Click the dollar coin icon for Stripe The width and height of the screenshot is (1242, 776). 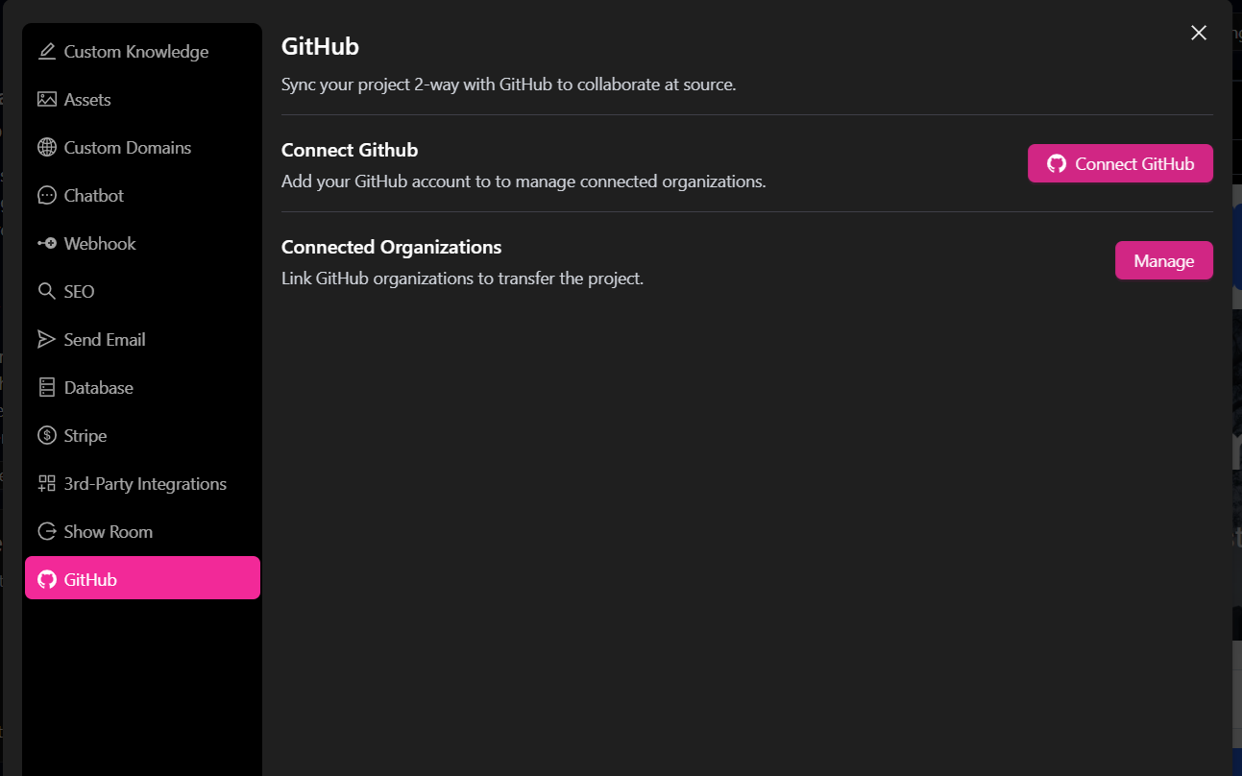[x=46, y=436]
